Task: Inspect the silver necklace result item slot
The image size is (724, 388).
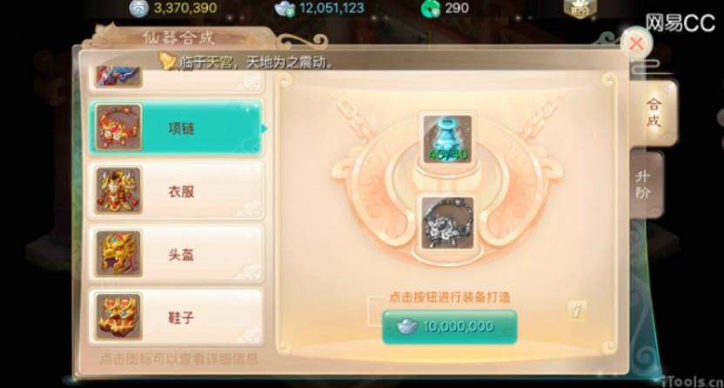Action: point(448,223)
